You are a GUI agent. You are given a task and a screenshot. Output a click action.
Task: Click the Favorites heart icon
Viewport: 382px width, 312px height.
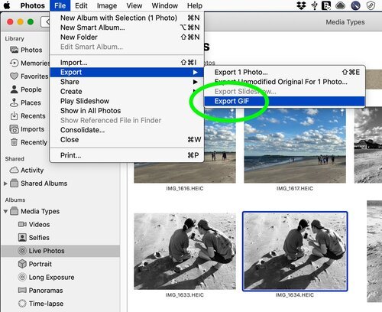click(14, 76)
